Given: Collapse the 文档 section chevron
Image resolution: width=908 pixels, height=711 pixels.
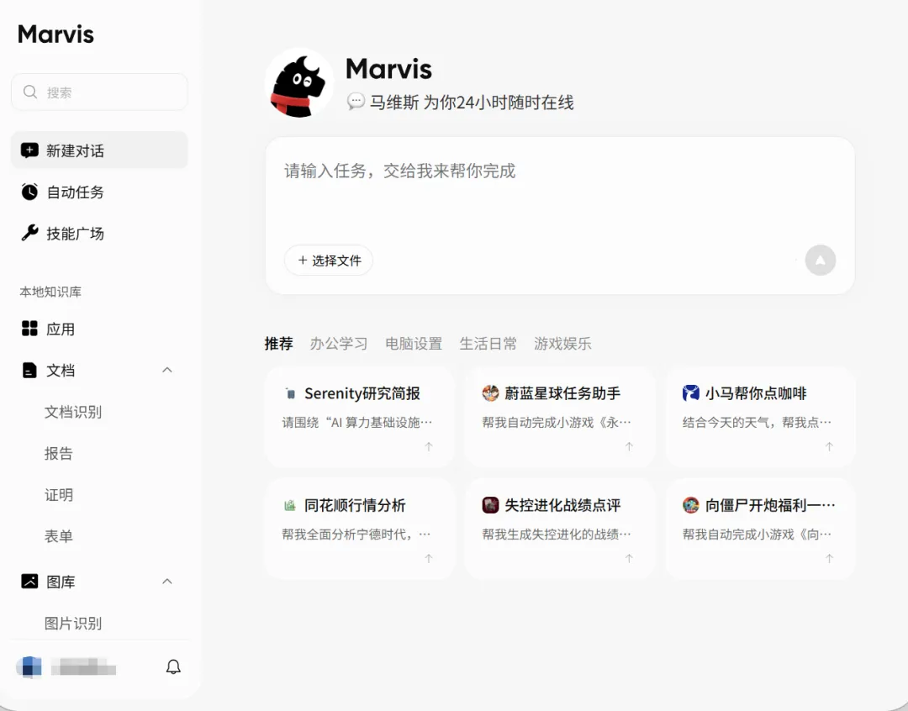Looking at the screenshot, I should (167, 370).
